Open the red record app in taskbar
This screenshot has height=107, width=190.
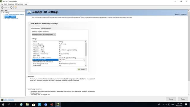tap(52, 104)
